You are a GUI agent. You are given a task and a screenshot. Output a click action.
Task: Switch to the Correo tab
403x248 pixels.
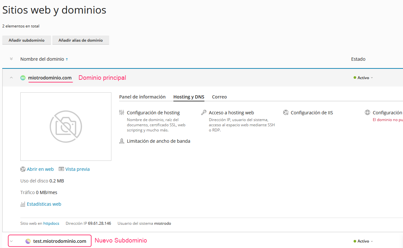[x=219, y=97]
